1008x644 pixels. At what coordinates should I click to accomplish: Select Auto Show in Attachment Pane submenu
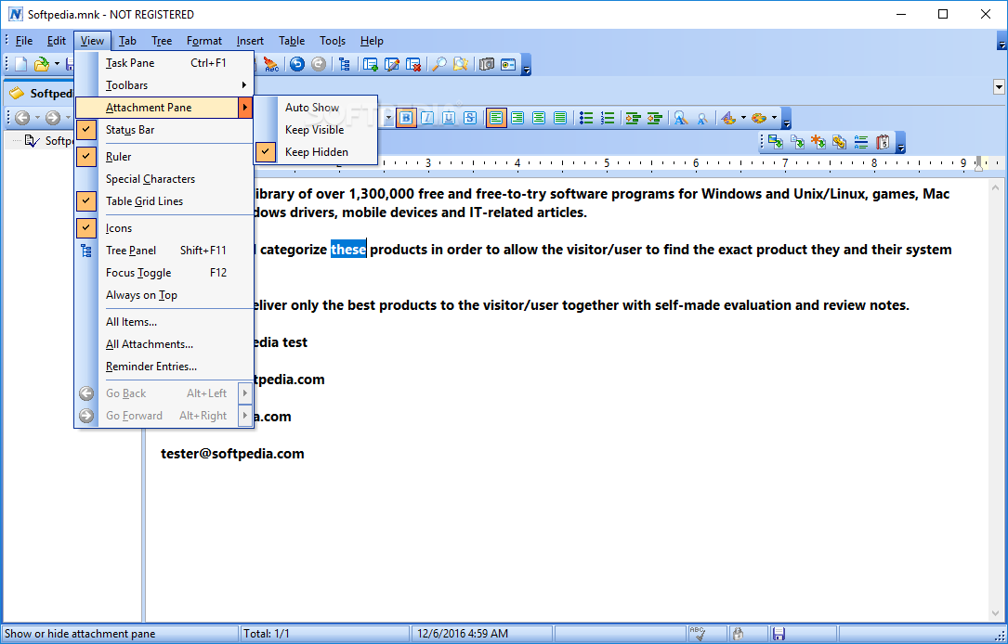pyautogui.click(x=315, y=108)
